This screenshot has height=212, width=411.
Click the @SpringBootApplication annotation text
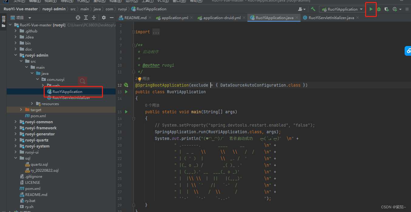pyautogui.click(x=162, y=85)
